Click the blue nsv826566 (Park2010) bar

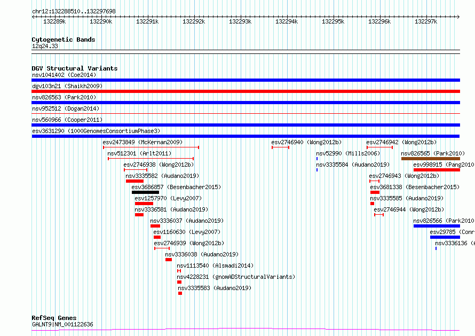(x=437, y=226)
